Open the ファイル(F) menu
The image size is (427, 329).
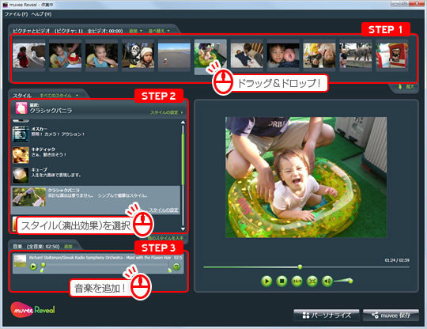pyautogui.click(x=16, y=14)
